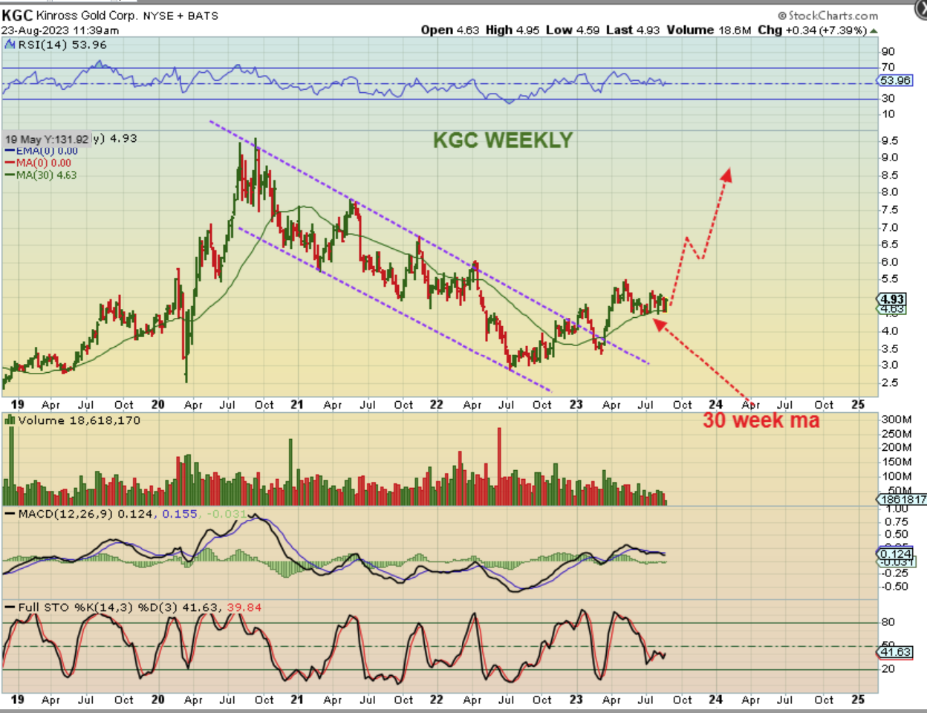Click the KGC ticker symbol
The height and width of the screenshot is (713, 927).
17,15
